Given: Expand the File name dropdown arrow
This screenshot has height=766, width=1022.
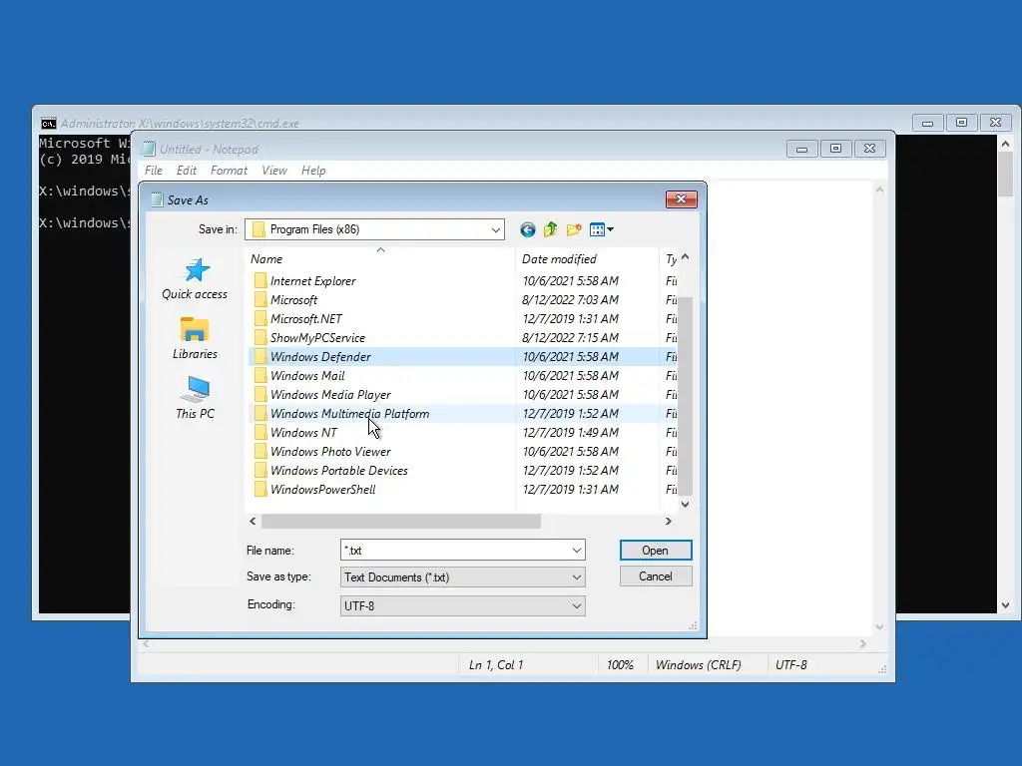Looking at the screenshot, I should point(577,551).
